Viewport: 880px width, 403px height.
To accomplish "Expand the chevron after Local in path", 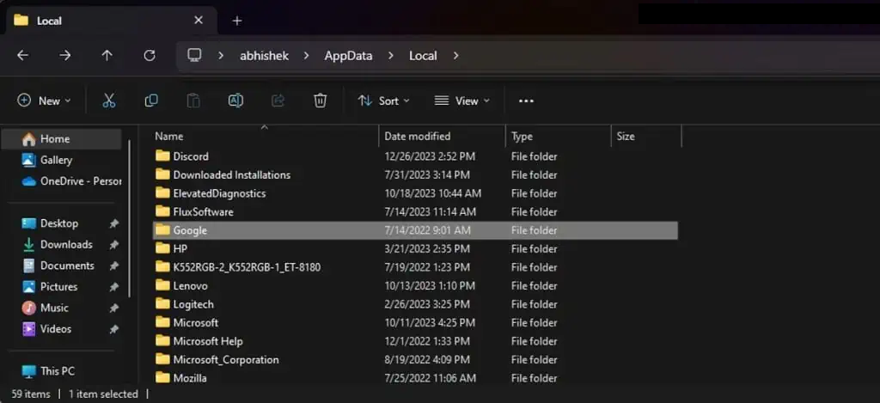I will click(455, 56).
